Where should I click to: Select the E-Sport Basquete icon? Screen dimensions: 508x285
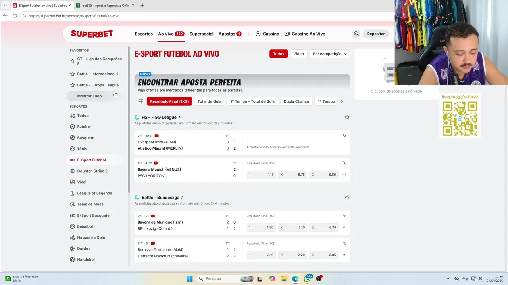coord(72,215)
